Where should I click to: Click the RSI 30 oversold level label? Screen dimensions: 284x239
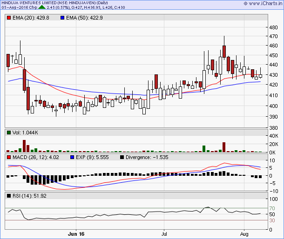pos(272,220)
